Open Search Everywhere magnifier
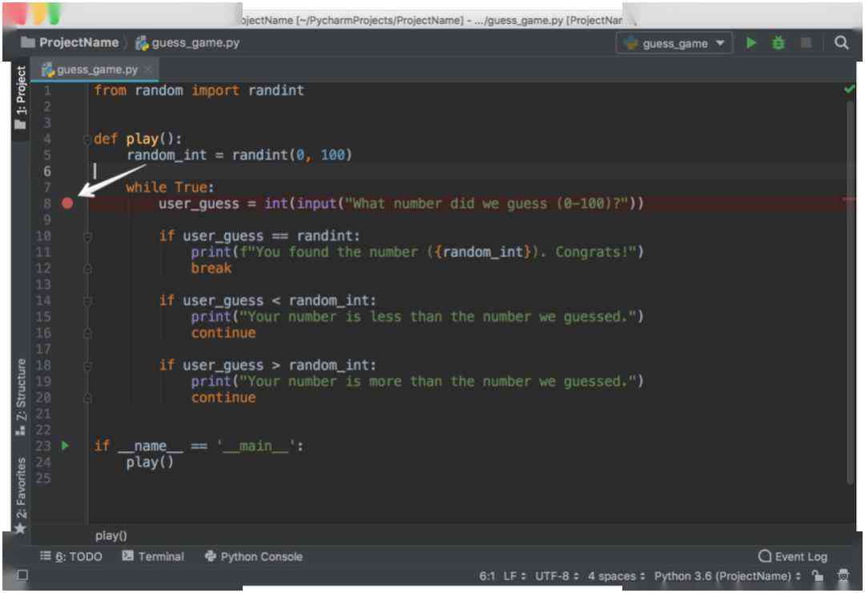 [841, 43]
